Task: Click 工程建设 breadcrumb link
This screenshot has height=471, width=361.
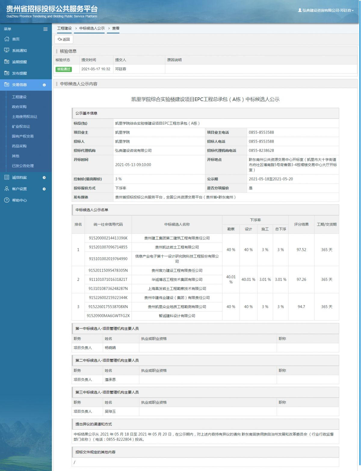Action: tap(64, 28)
